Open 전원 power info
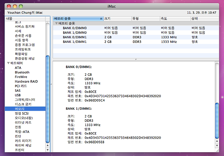The width and height of the screenshot is (224, 156). [x=18, y=127]
